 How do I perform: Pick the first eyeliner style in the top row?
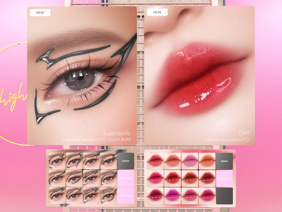point(57,161)
